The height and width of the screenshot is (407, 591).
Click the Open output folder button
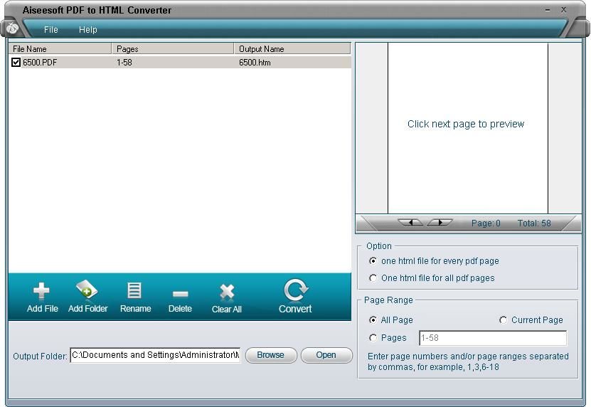click(x=326, y=355)
